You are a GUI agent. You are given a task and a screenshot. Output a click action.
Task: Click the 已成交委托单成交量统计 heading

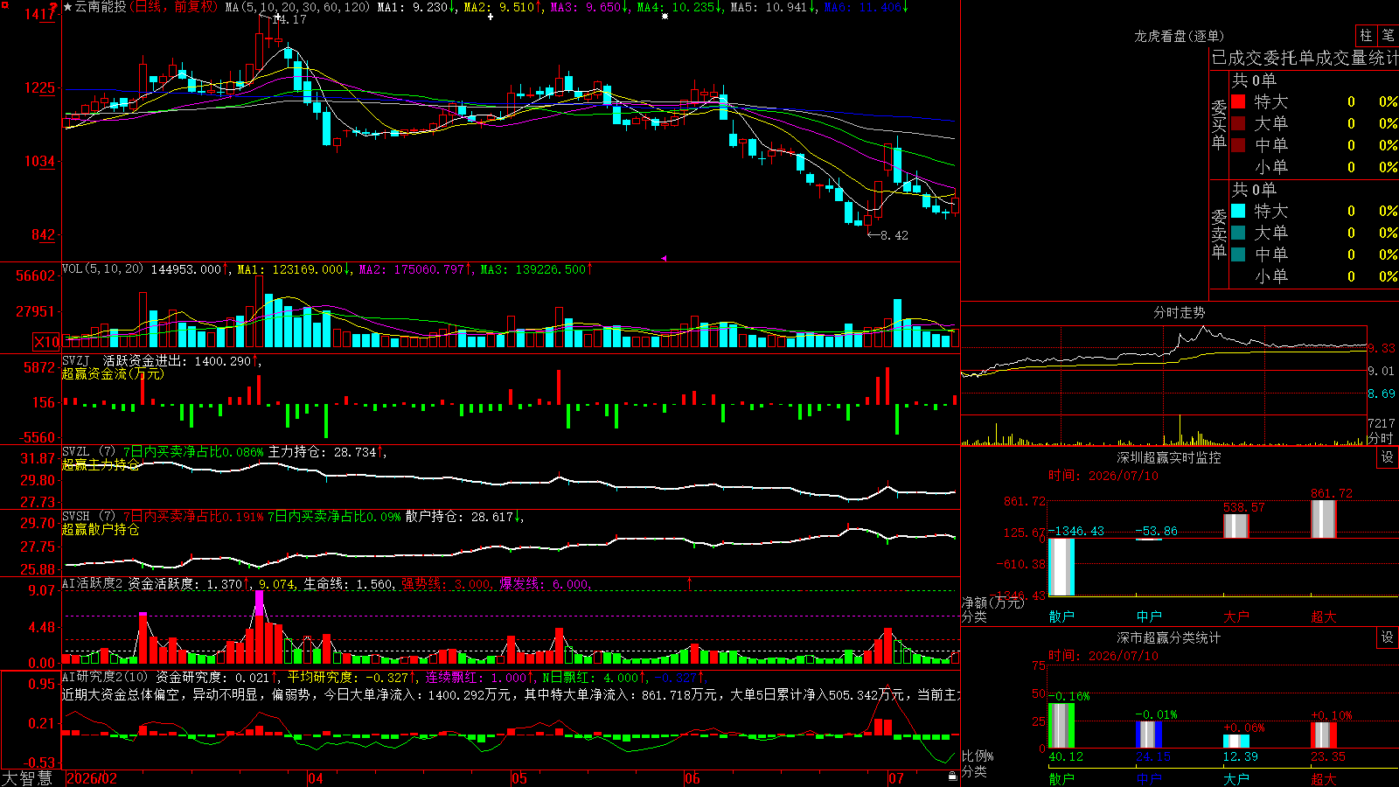[1305, 58]
